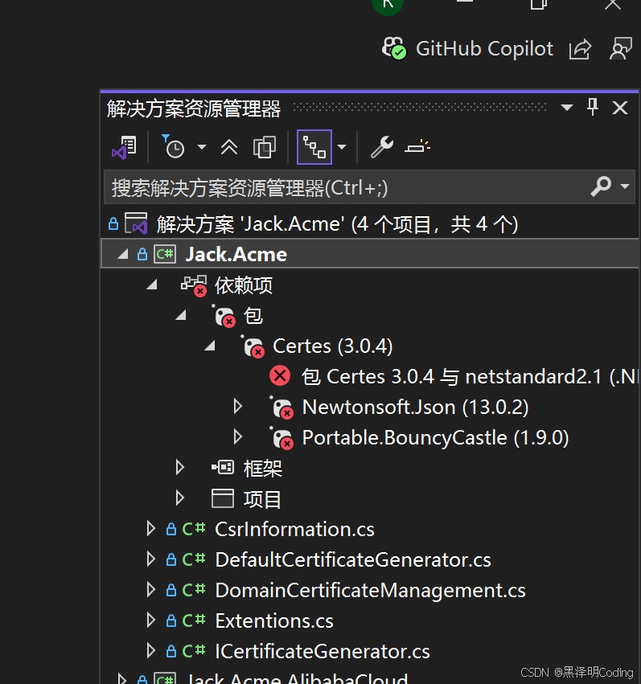Expand Newtonsoft.Json (13.0.2) node
This screenshot has height=684, width=641.
click(x=238, y=407)
